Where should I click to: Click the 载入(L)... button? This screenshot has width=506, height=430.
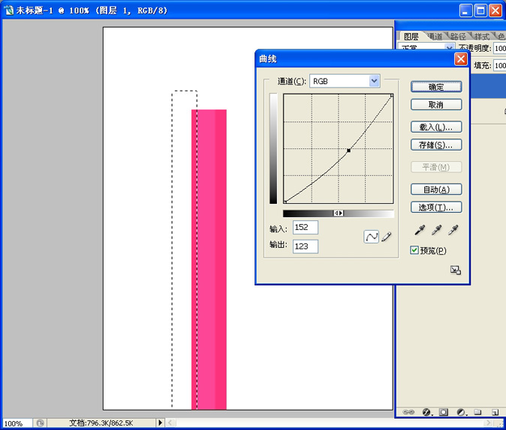(x=436, y=127)
